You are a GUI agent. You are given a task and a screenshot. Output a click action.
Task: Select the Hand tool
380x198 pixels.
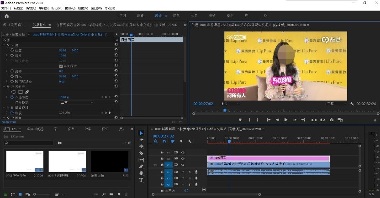(141, 173)
